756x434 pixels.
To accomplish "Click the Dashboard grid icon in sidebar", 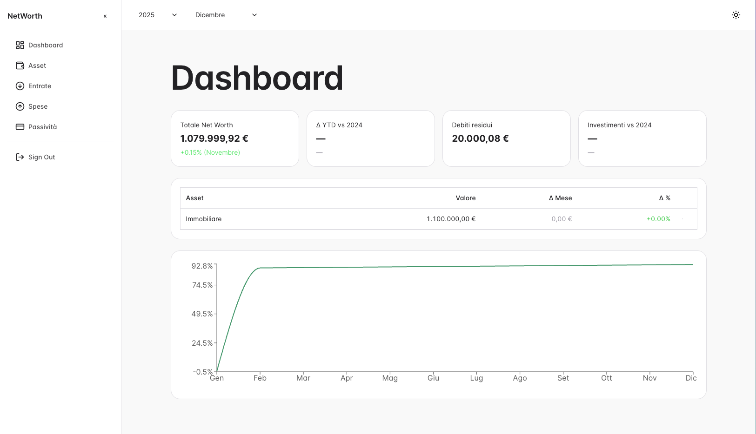I will coord(20,45).
